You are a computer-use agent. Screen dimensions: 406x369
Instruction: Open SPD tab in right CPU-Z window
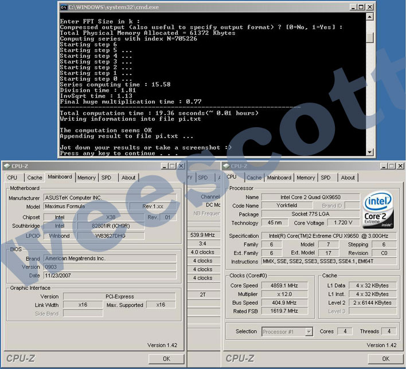tap(326, 178)
